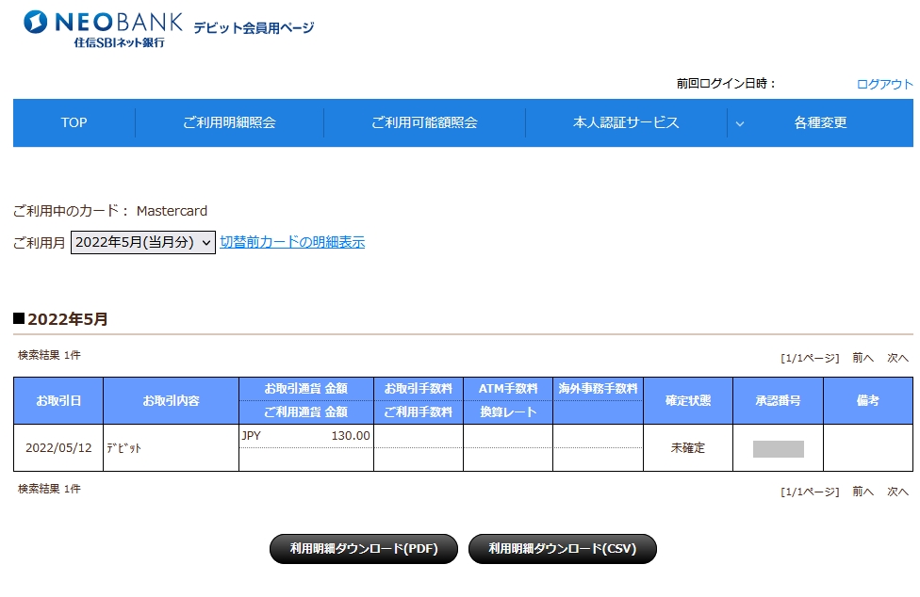The image size is (920, 597).
Task: Download statement as CSV
Action: point(562,549)
